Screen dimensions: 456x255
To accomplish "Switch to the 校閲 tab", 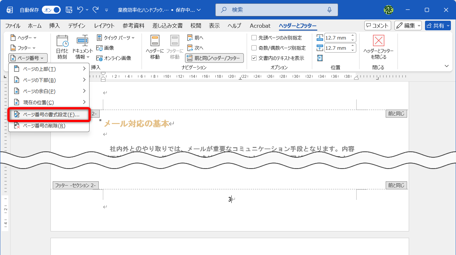I will click(196, 26).
